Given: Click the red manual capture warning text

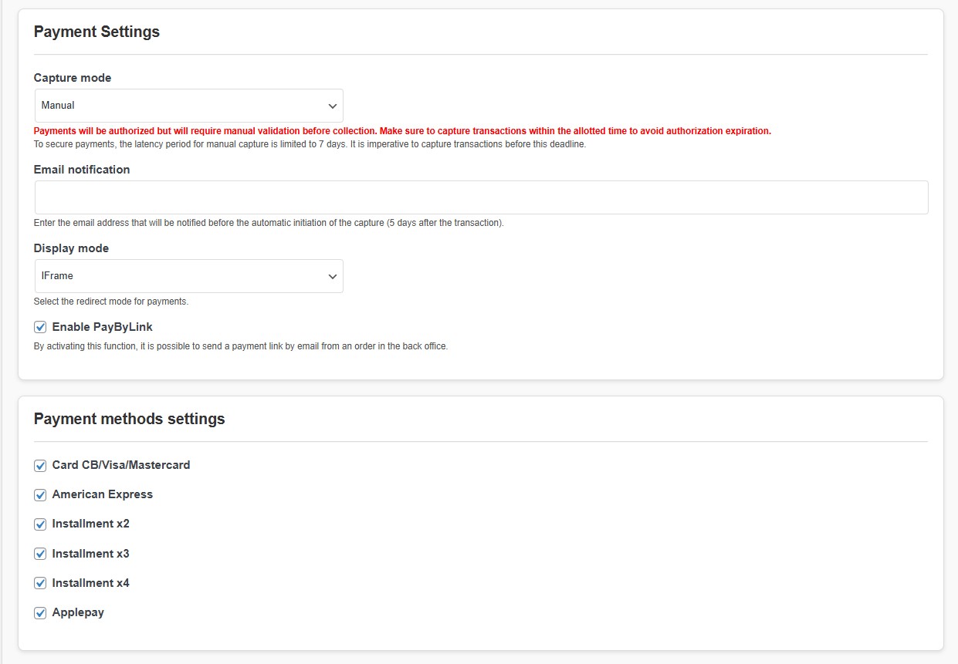Looking at the screenshot, I should (401, 130).
